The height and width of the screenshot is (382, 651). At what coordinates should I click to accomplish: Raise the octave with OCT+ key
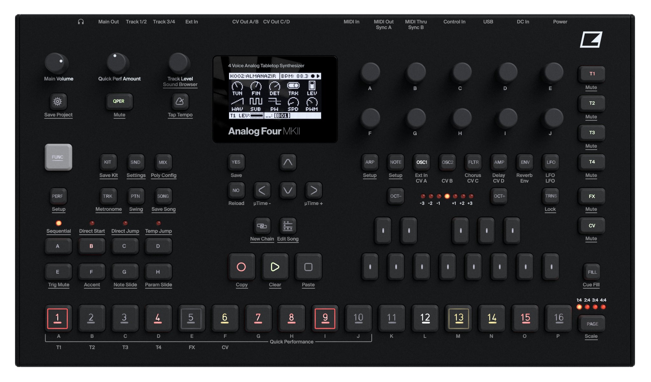pyautogui.click(x=499, y=196)
